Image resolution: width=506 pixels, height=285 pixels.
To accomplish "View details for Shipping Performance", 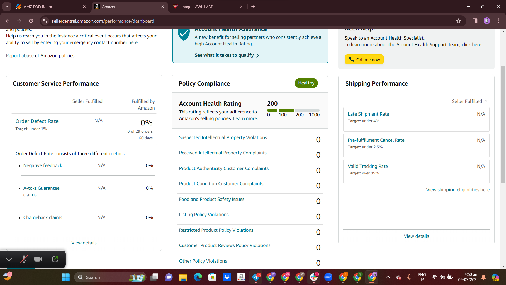I will [416, 236].
